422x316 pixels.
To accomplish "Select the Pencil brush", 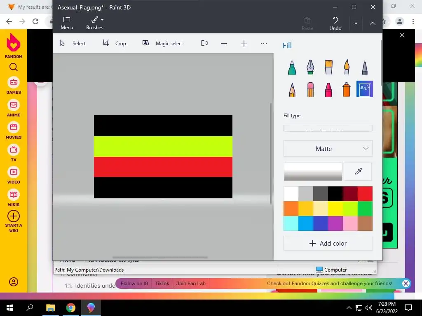I will pos(292,89).
